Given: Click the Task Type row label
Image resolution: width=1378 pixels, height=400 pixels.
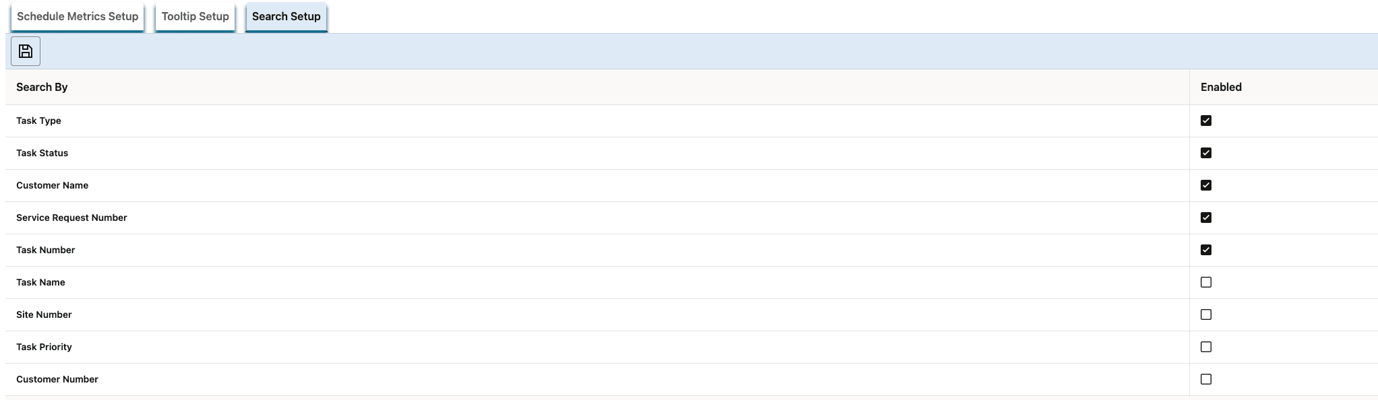Looking at the screenshot, I should [x=38, y=121].
